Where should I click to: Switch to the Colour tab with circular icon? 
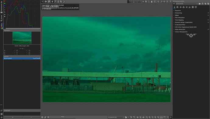click(x=184, y=7)
